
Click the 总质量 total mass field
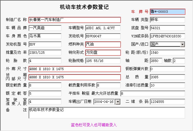167,77
